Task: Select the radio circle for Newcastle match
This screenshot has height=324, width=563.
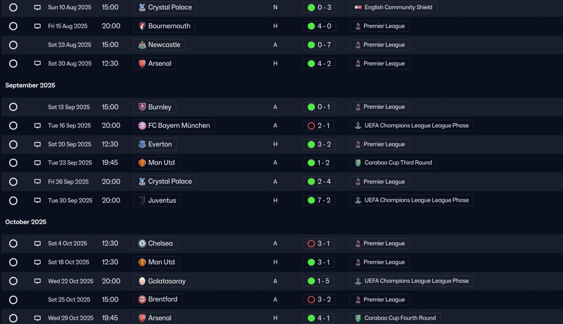Action: click(x=13, y=45)
